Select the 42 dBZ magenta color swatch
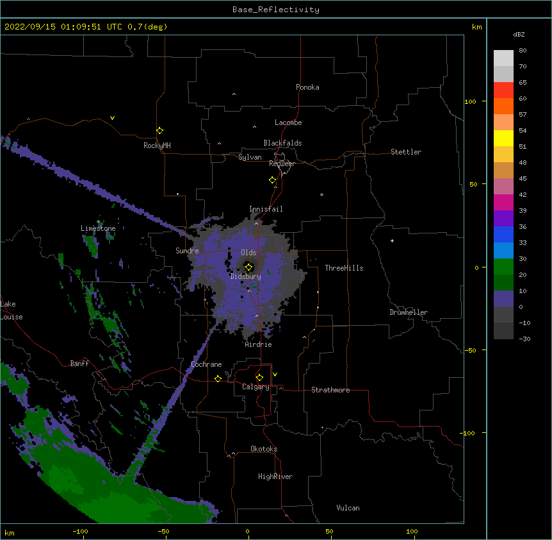This screenshot has width=552, height=540. (x=503, y=202)
